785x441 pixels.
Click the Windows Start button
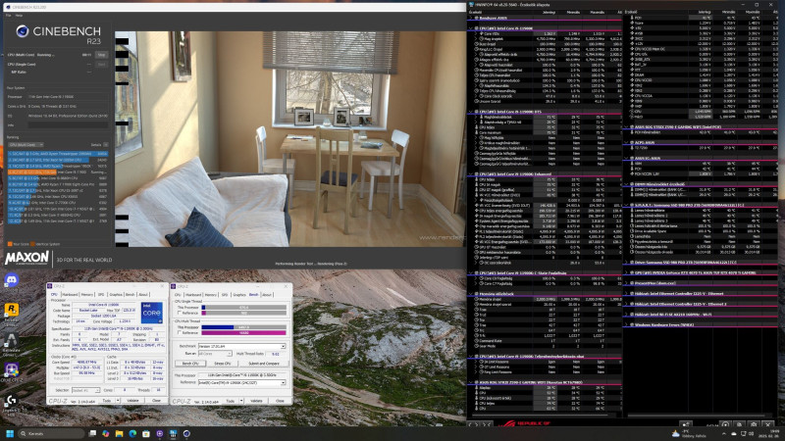pos(10,433)
